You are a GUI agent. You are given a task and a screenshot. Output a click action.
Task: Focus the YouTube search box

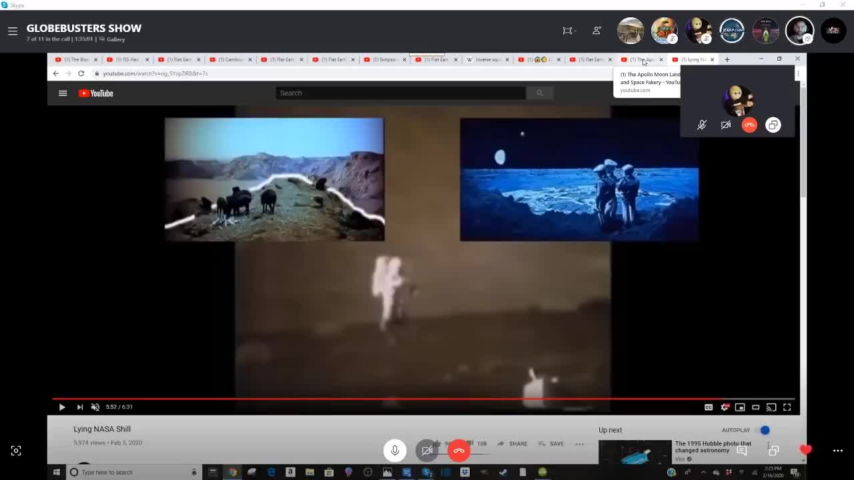pos(400,93)
